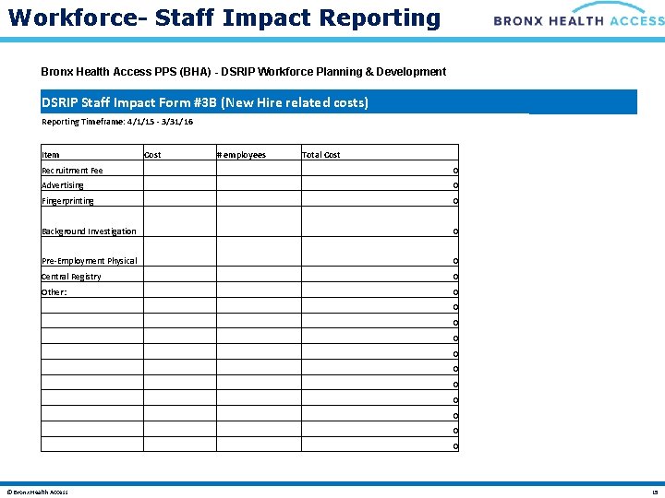This screenshot has width=665, height=498.
Task: Click the Cost cell for Pre-Employment Physical
Action: click(x=180, y=252)
